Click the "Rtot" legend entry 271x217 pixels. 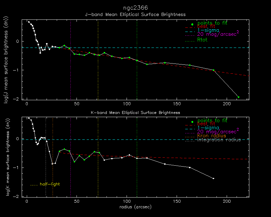coord(202,40)
